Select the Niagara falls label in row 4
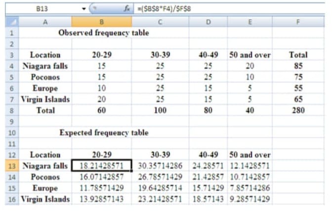Screen dimensions: 333x211 (x=45, y=66)
